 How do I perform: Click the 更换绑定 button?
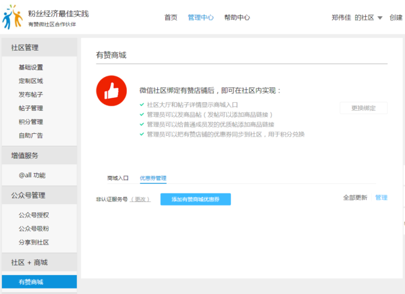click(x=363, y=108)
